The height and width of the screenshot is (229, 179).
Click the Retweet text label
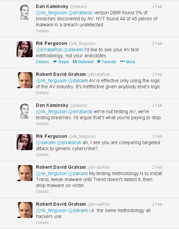(86, 62)
